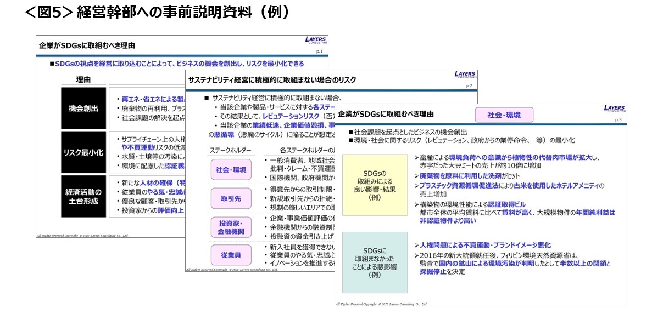Select the yellow 'SDGsの取組みによる良い影響・結果' box

375,185
